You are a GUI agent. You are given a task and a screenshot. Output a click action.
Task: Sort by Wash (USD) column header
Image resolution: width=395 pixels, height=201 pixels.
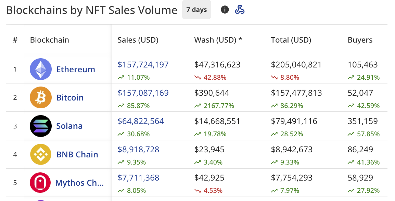[x=218, y=40]
